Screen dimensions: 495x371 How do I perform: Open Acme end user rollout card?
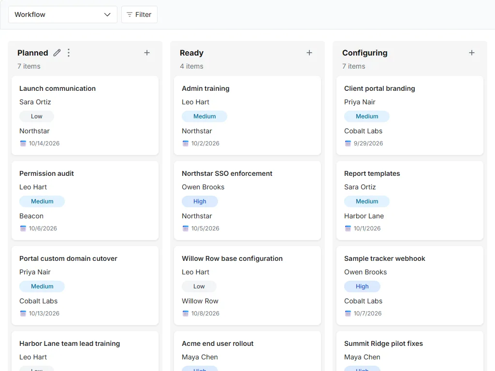(247, 351)
